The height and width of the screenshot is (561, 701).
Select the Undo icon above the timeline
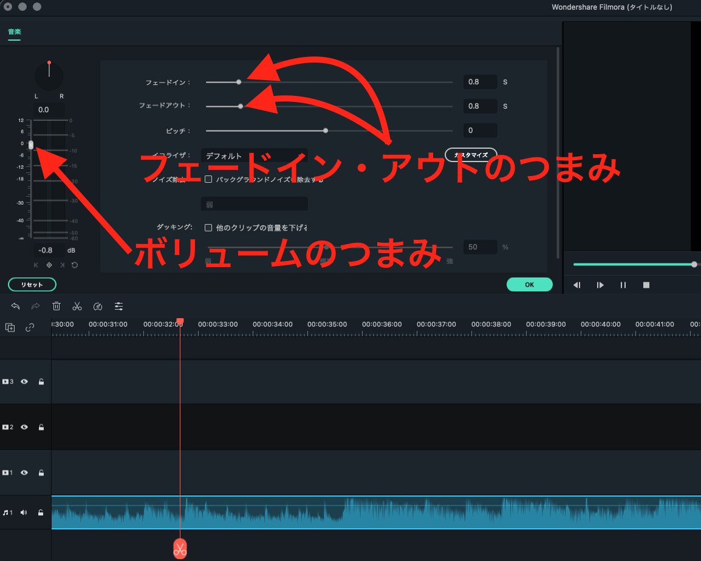[15, 306]
